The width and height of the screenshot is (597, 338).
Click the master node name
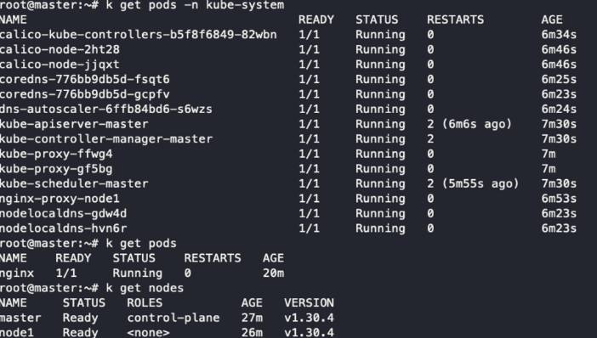(20, 318)
